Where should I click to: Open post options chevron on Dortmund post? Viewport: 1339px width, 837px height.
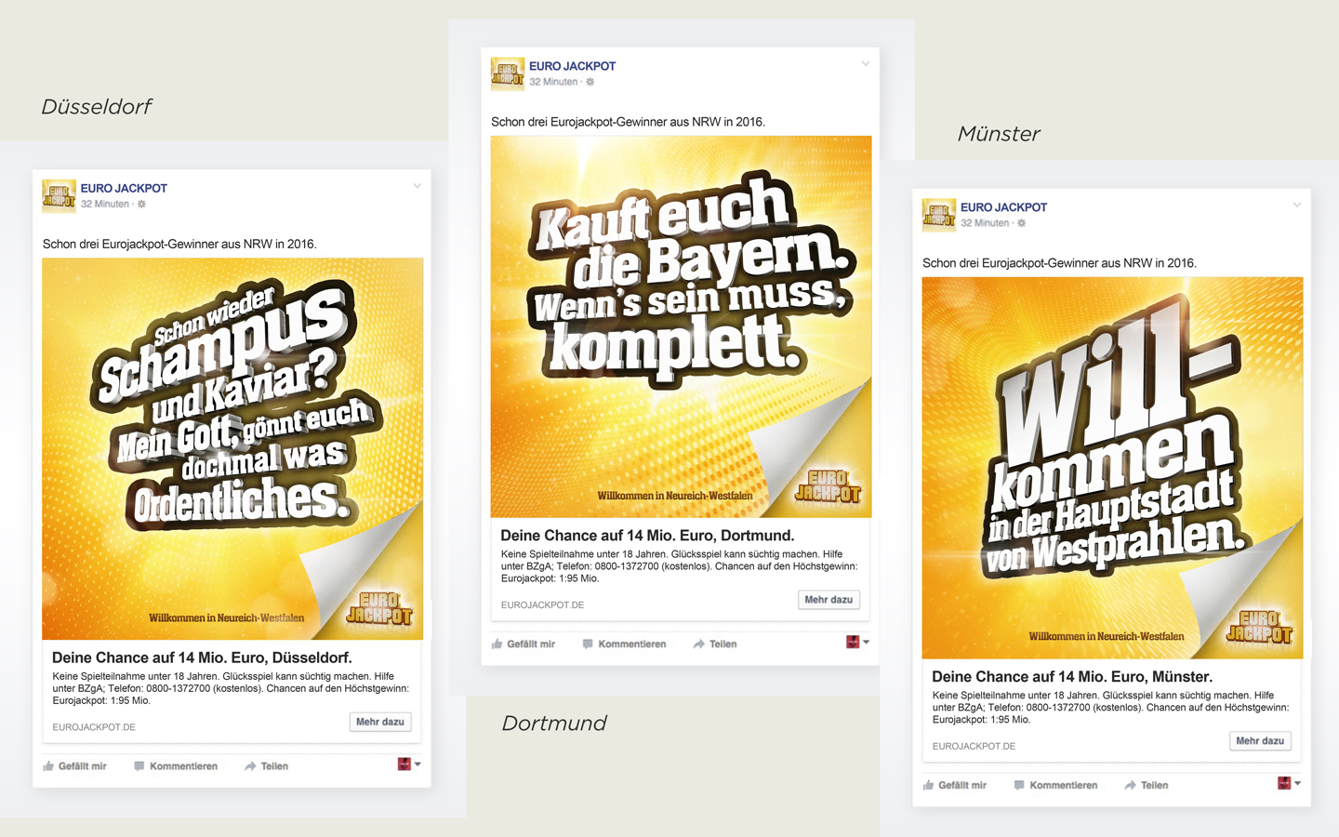pos(865,64)
